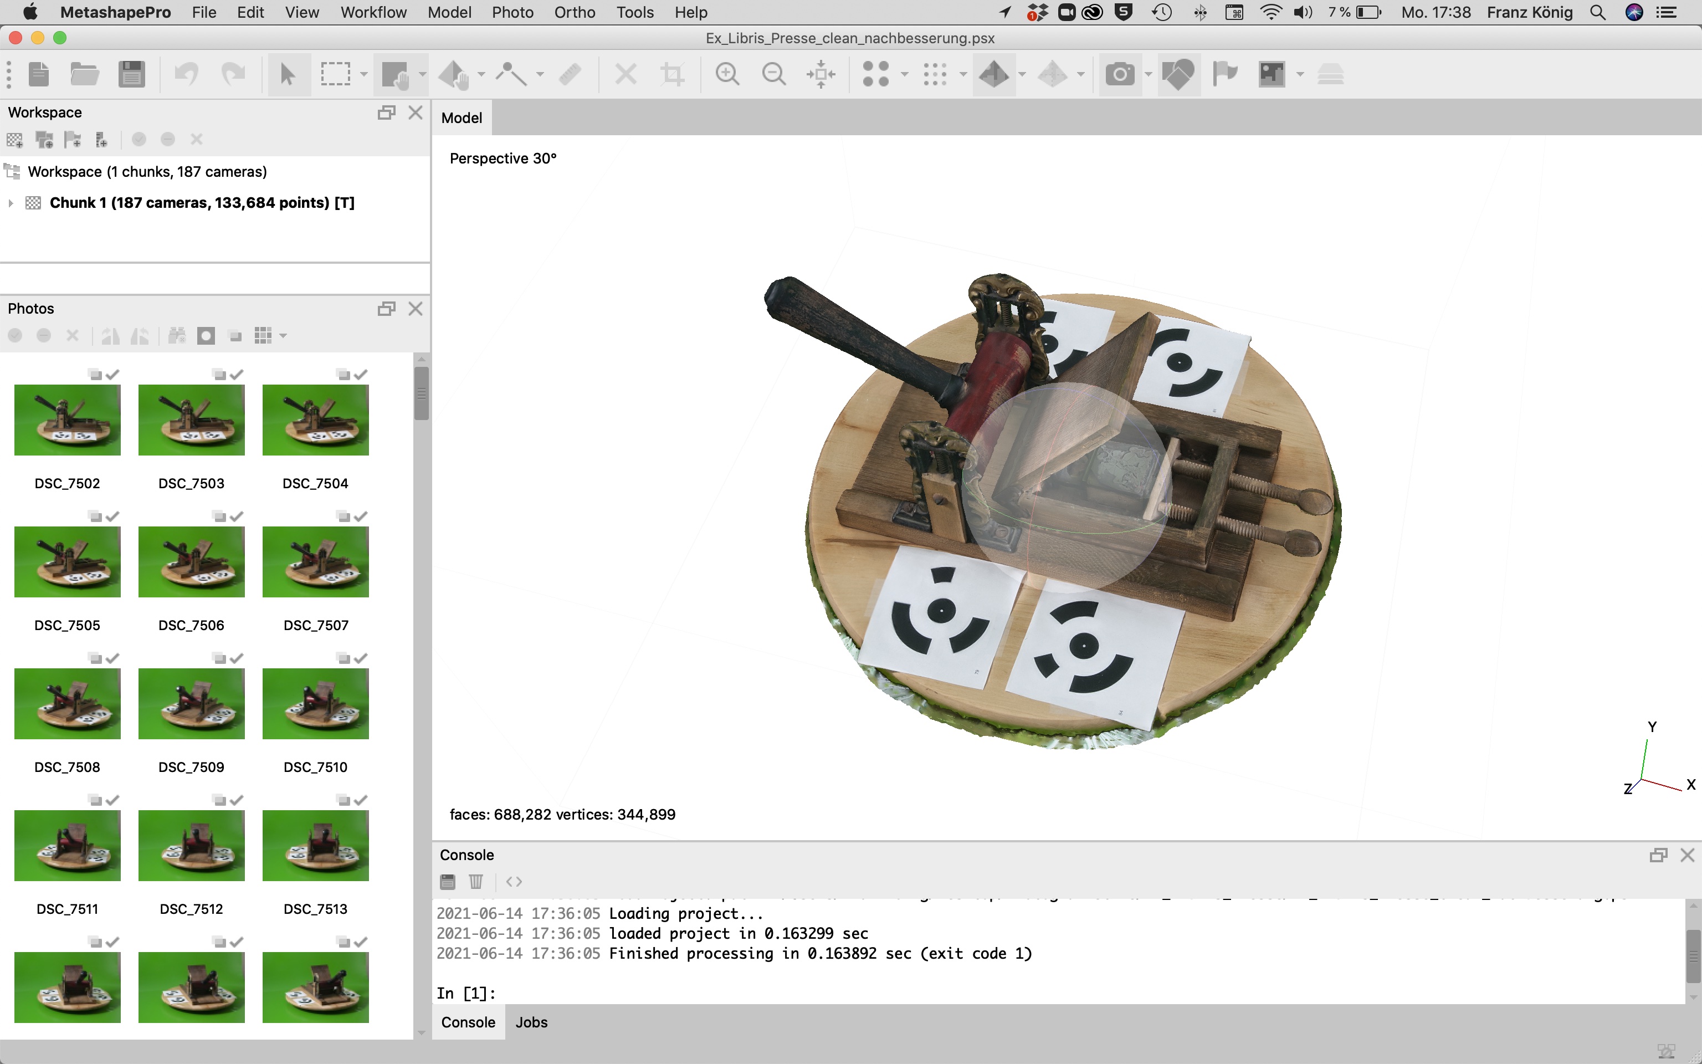Viewport: 1702px width, 1064px height.
Task: Click the Show Markers flag icon
Action: click(x=1225, y=74)
